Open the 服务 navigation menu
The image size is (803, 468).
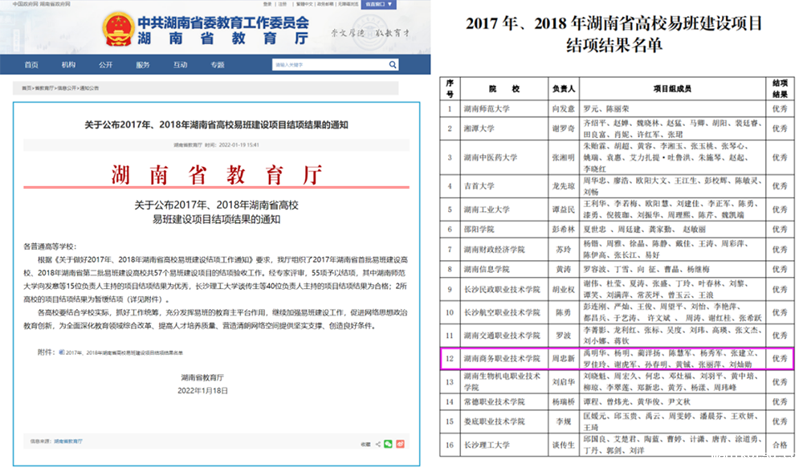143,64
